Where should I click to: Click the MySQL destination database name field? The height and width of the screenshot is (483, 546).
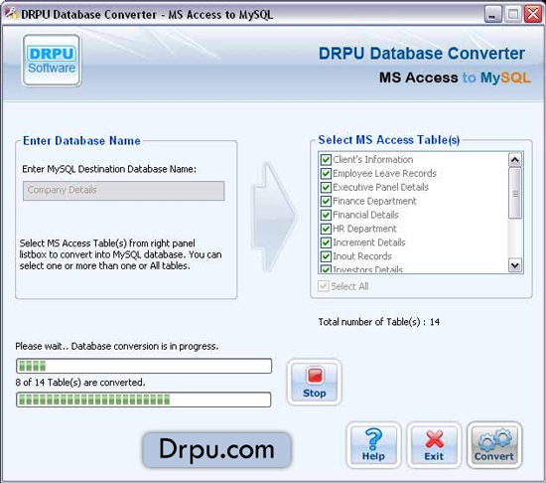[x=124, y=190]
